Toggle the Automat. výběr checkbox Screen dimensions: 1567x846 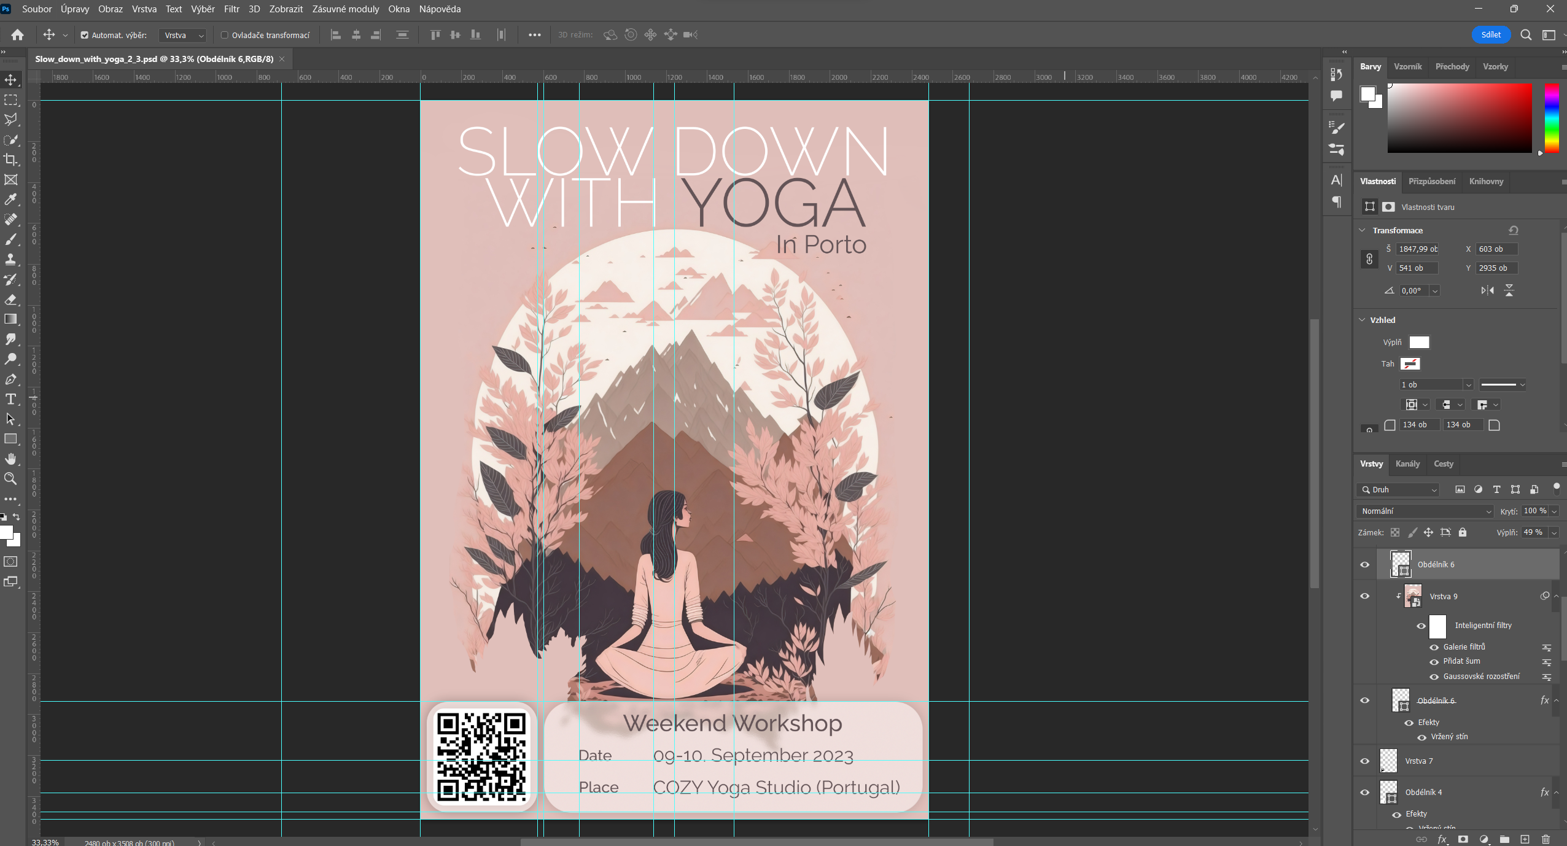coord(85,35)
